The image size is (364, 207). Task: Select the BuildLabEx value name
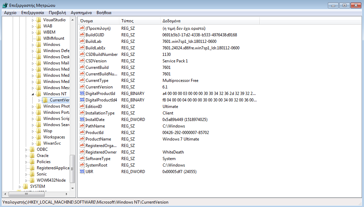click(x=96, y=48)
